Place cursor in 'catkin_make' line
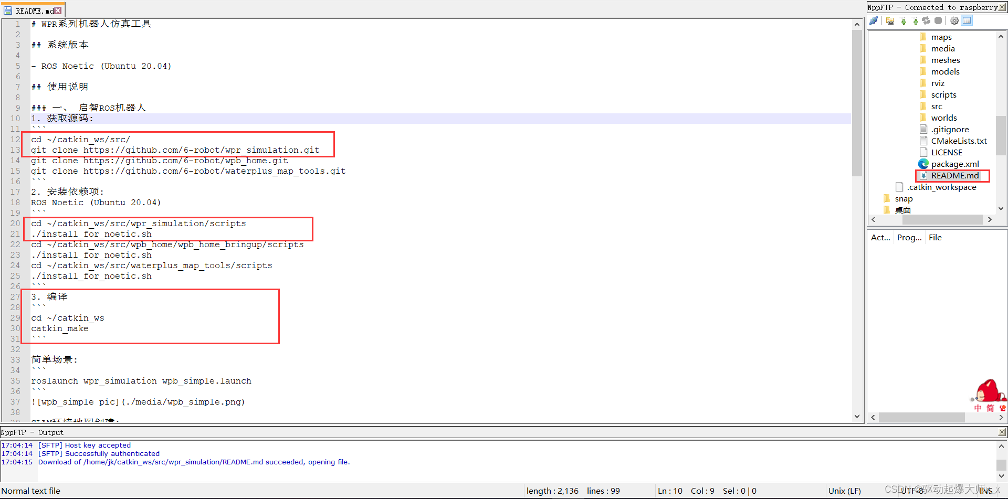The height and width of the screenshot is (499, 1008). click(59, 328)
